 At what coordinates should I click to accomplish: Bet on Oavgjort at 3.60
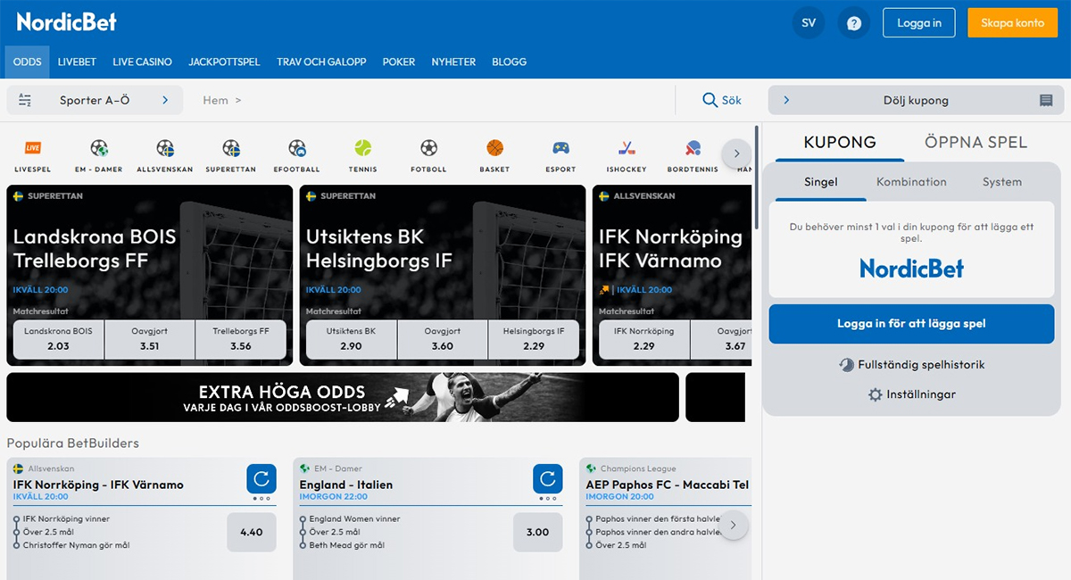(x=443, y=339)
